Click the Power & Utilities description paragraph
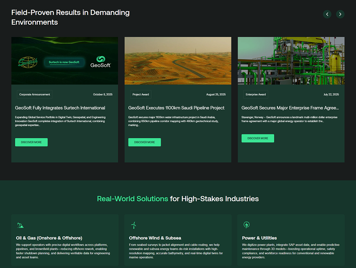 click(291, 251)
